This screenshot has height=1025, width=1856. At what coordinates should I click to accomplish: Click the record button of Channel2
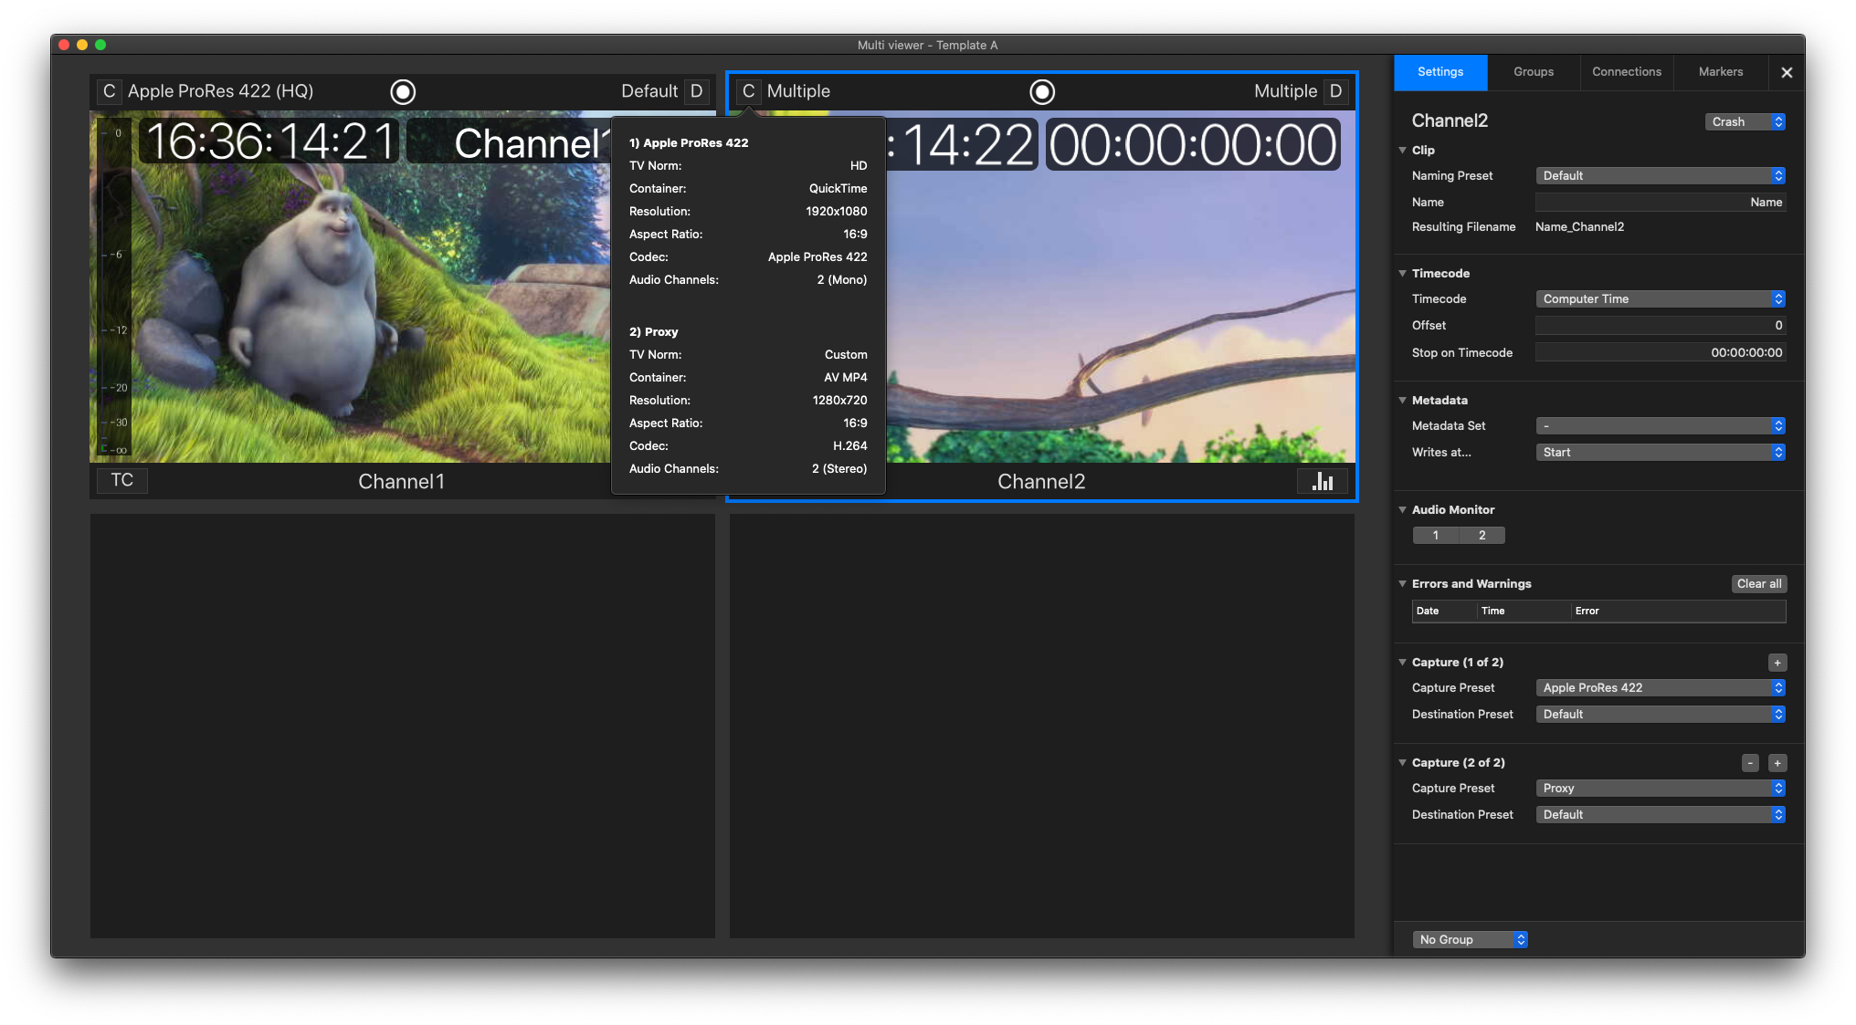(x=1042, y=91)
